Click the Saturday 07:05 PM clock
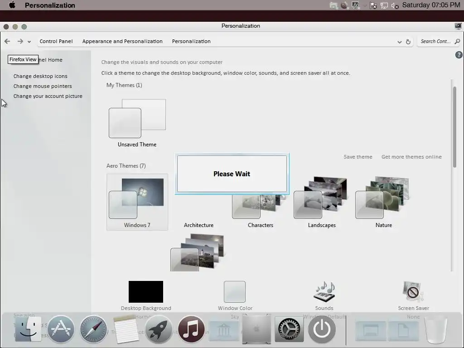Screen dimensions: 464x348 coord(431,5)
